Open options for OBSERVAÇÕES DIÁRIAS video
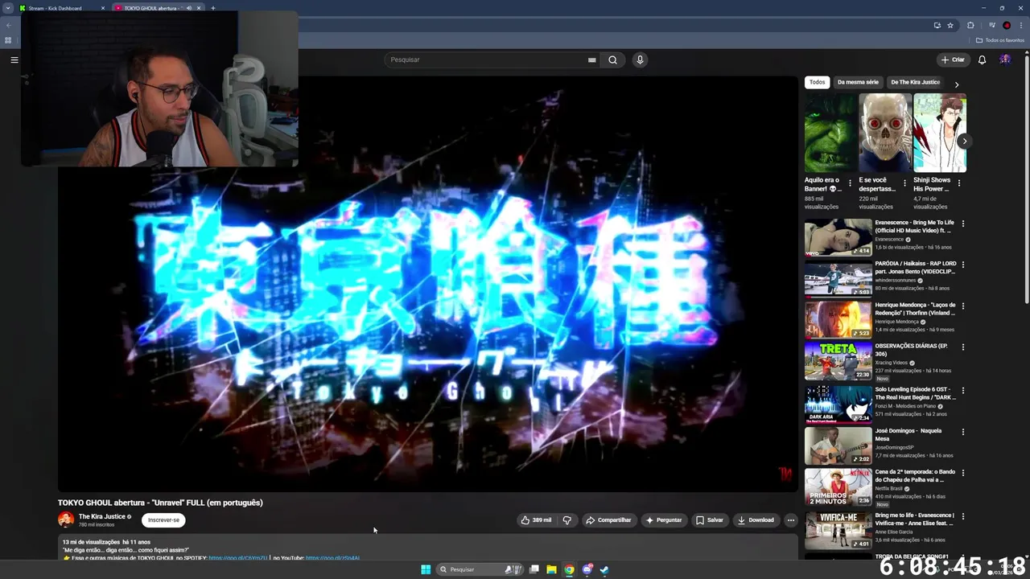Viewport: 1030px width, 579px height. 962,347
